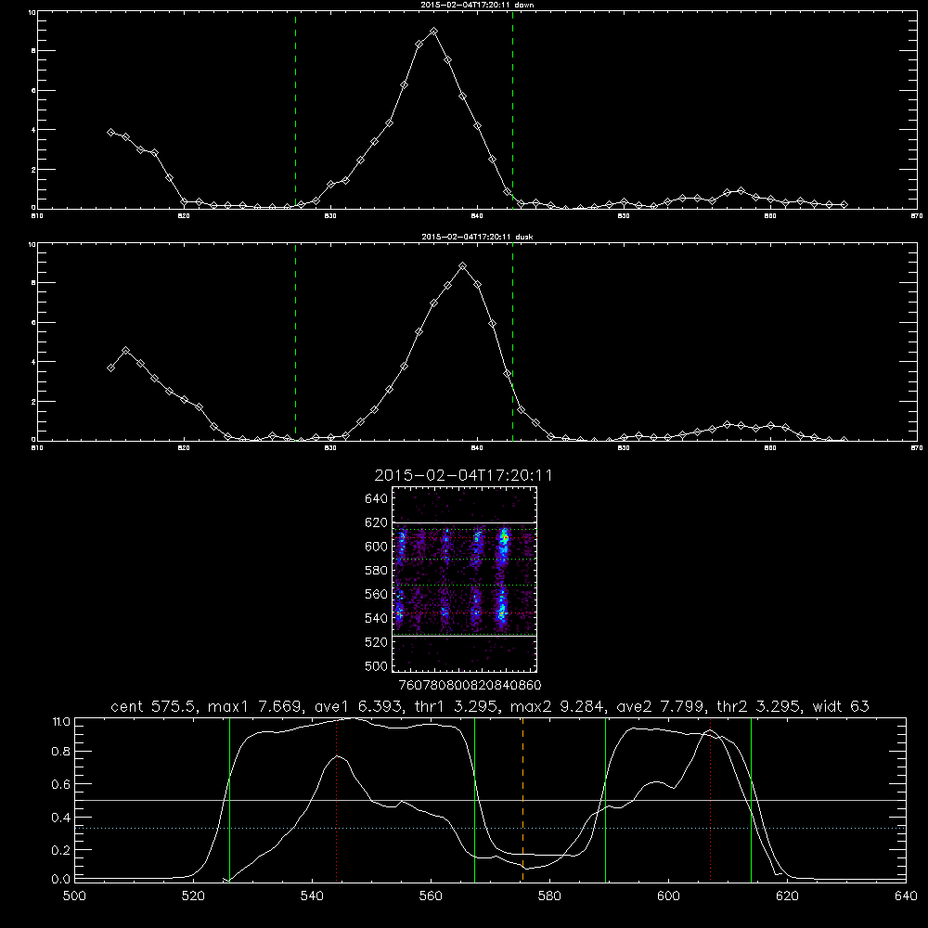Click the green vertical line near 589 in bottom plot
Screen dimensions: 928x928
pyautogui.click(x=605, y=800)
